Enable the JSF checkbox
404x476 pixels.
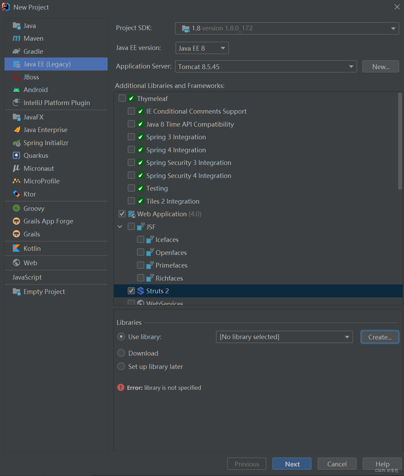[131, 227]
